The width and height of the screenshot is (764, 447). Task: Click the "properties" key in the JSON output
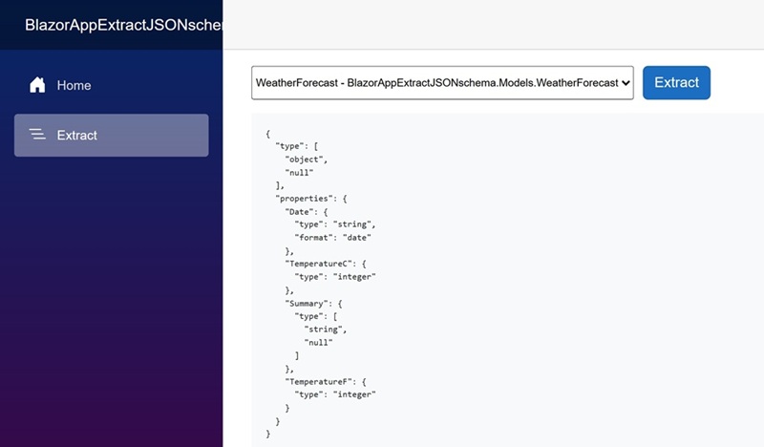(306, 199)
